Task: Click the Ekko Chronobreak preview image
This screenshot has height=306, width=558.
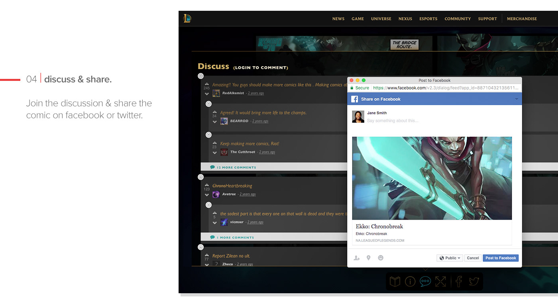Action: click(x=432, y=178)
